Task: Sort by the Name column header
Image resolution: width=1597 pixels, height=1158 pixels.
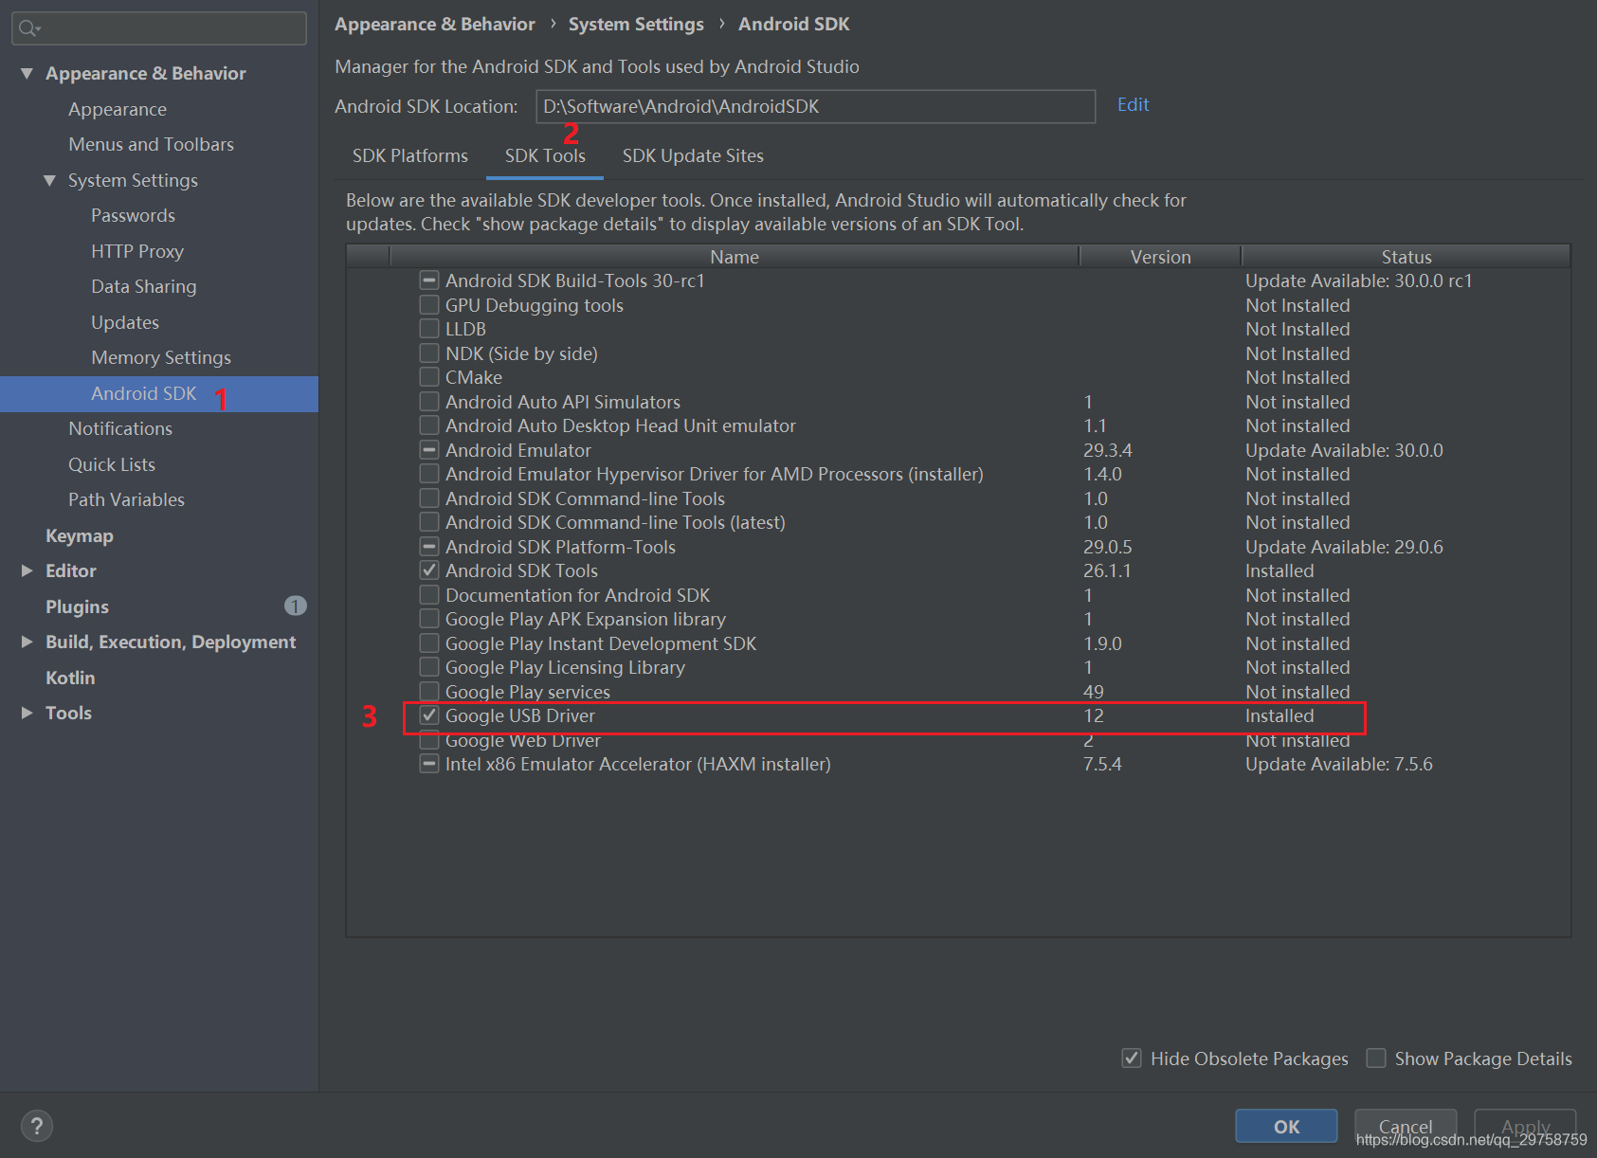Action: tap(735, 257)
